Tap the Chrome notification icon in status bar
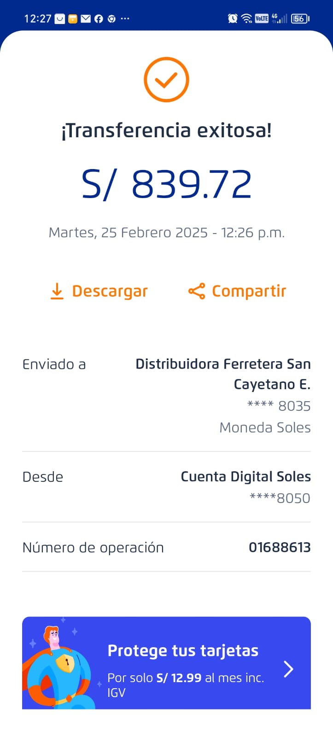Image resolution: width=333 pixels, height=737 pixels. 111,19
